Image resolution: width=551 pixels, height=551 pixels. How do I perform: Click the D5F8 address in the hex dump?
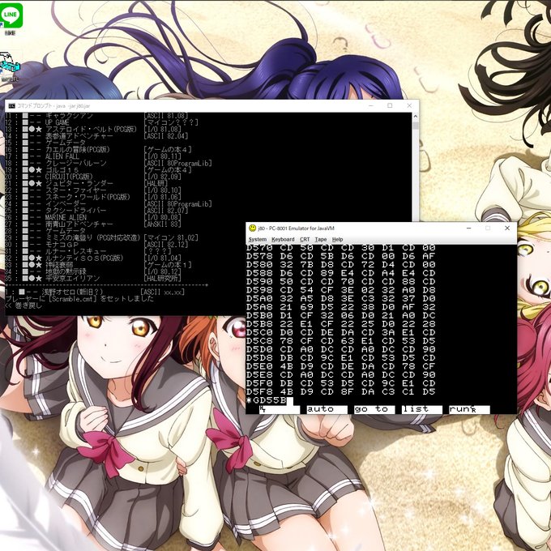coord(259,392)
